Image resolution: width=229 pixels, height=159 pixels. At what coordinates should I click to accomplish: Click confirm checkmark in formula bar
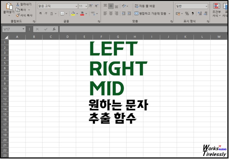tap(46, 29)
